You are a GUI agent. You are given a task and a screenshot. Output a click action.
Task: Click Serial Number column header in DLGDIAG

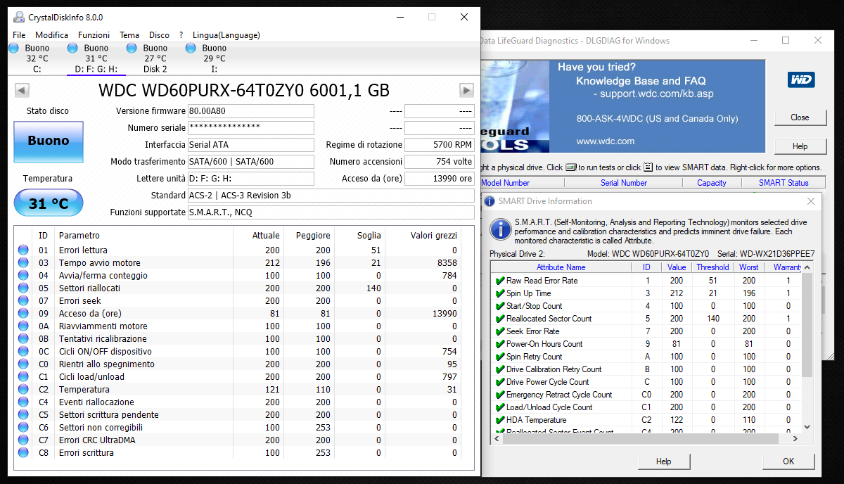click(x=624, y=183)
